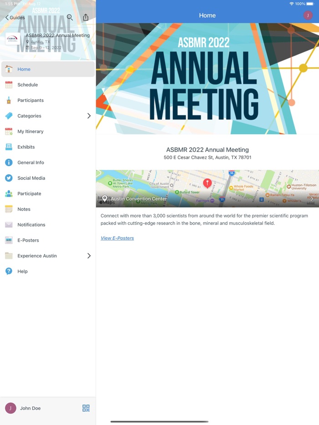Image resolution: width=319 pixels, height=425 pixels.
Task: Click the My Itinerary calendar icon
Action: (9, 132)
